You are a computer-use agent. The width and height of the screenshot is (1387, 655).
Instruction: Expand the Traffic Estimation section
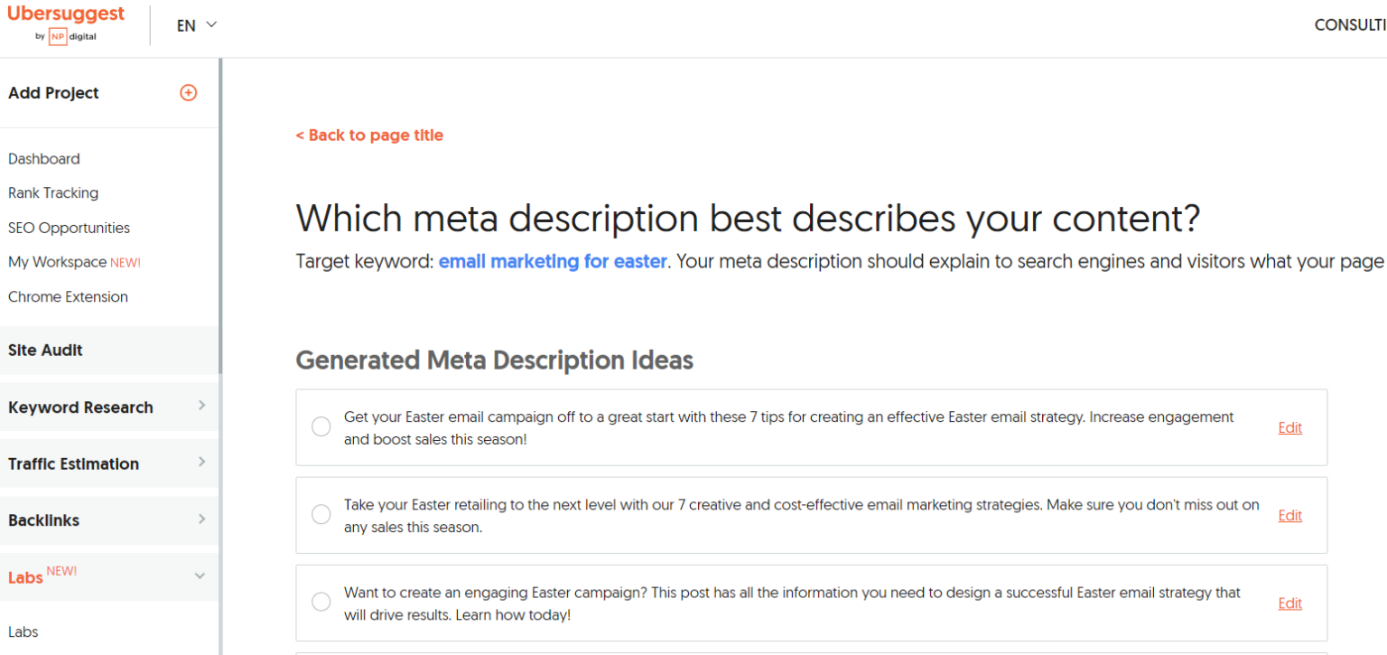click(201, 463)
